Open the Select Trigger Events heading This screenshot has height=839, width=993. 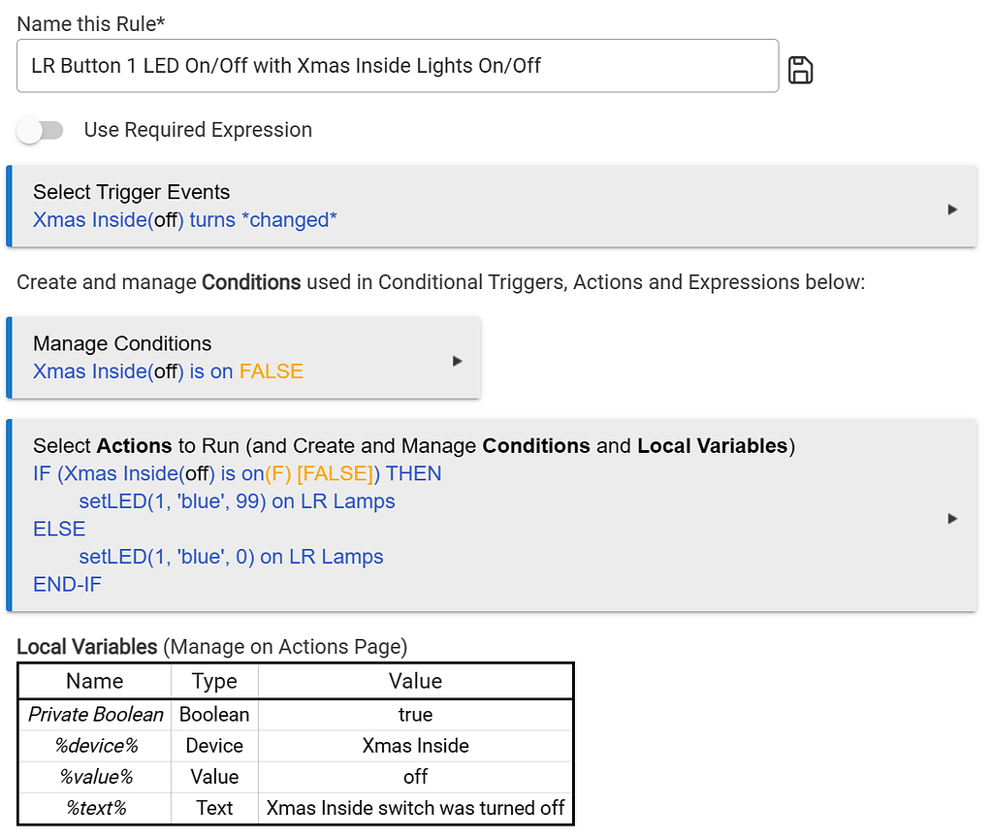tap(131, 192)
